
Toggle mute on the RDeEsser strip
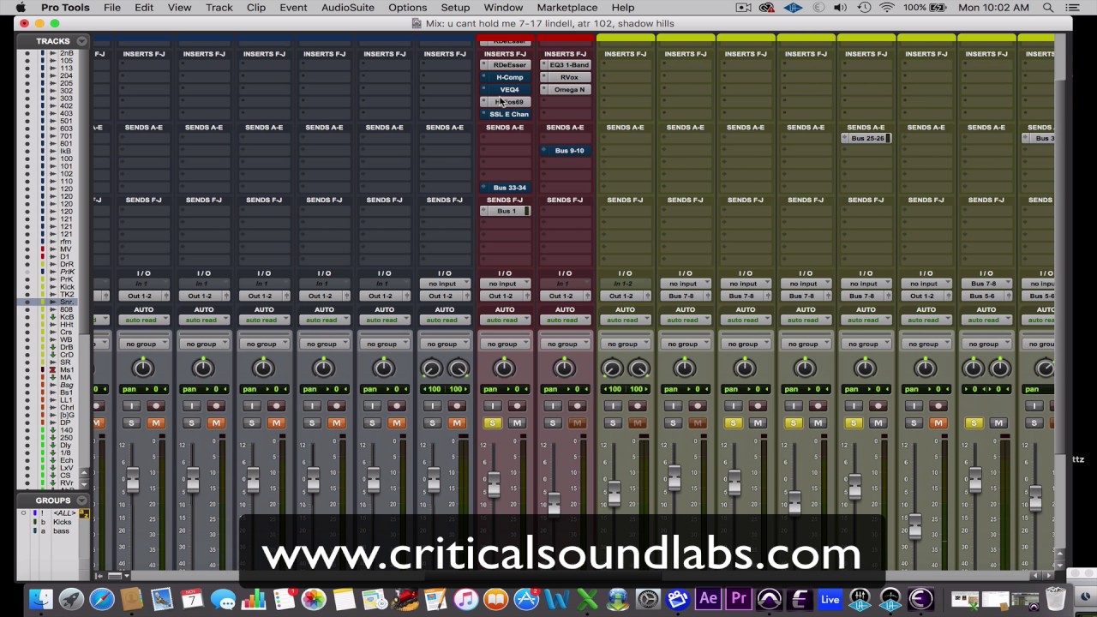pyautogui.click(x=517, y=422)
